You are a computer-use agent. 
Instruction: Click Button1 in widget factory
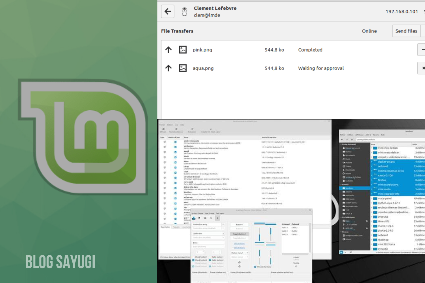click(239, 225)
